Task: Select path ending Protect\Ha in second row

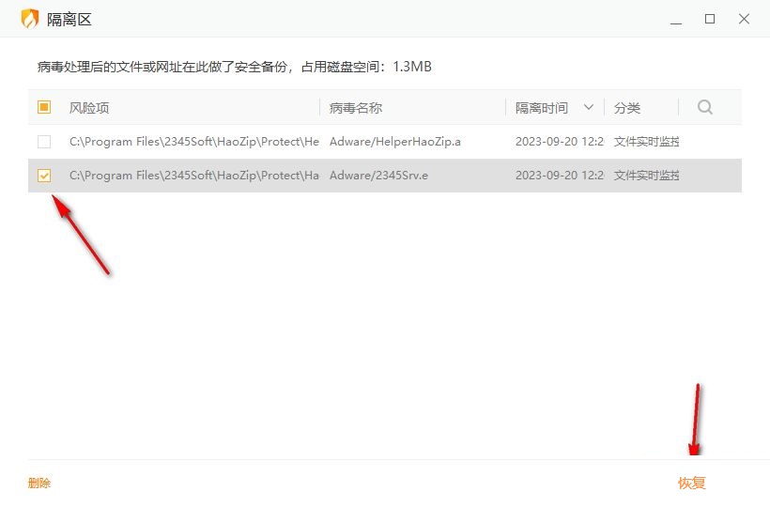Action: (194, 176)
